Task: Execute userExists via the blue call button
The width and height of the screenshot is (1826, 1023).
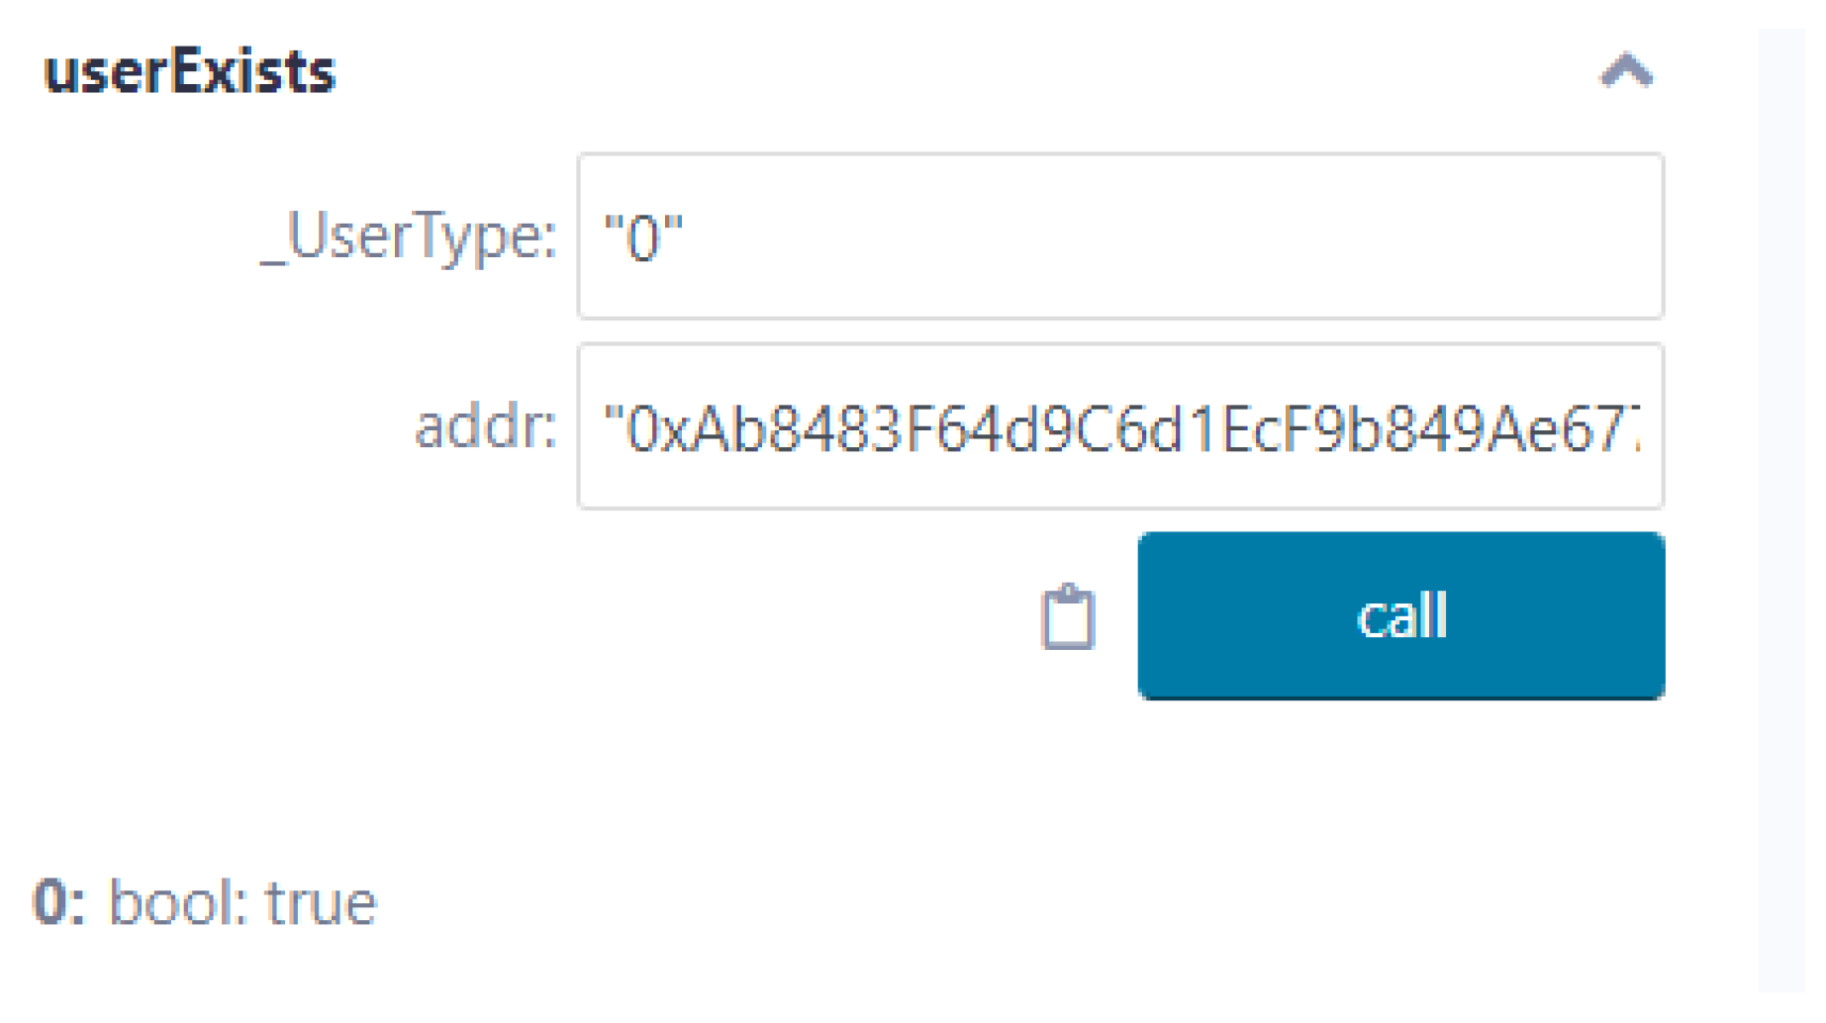Action: [1400, 615]
